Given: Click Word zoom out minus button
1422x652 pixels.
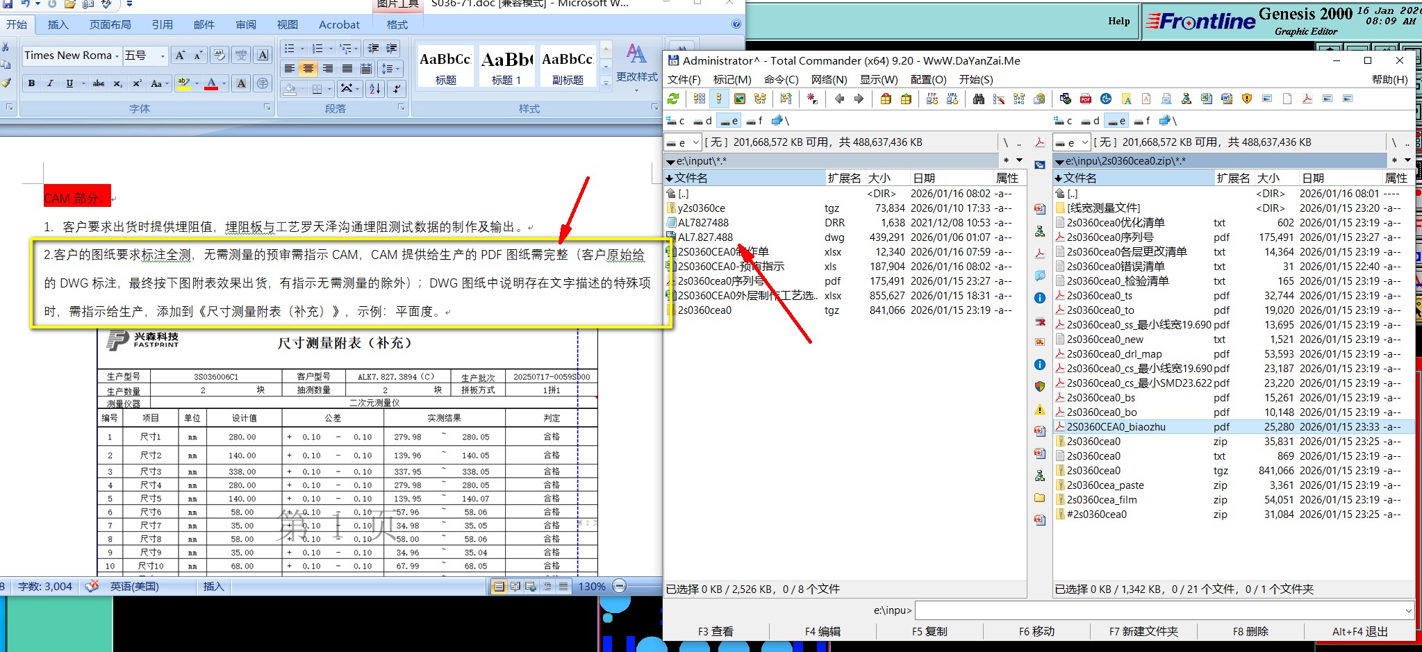Looking at the screenshot, I should click(x=620, y=586).
